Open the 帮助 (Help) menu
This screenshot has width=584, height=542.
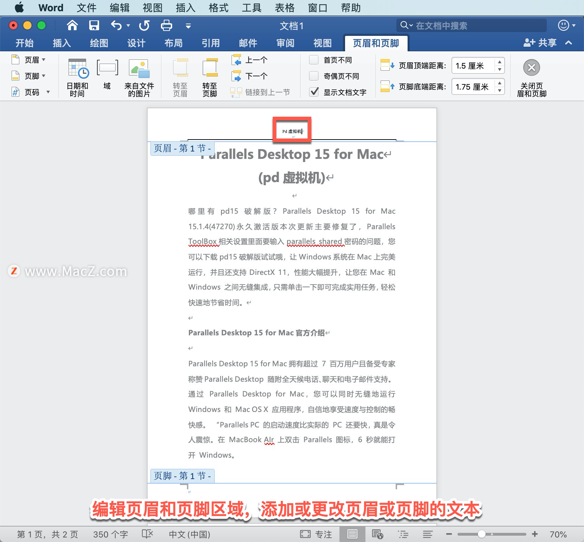(351, 8)
